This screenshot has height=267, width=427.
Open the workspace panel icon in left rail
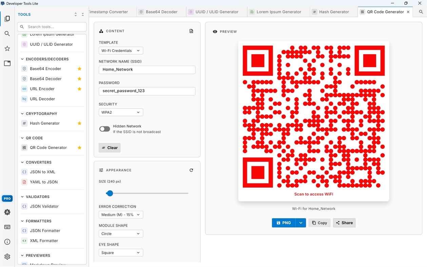pyautogui.click(x=7, y=63)
